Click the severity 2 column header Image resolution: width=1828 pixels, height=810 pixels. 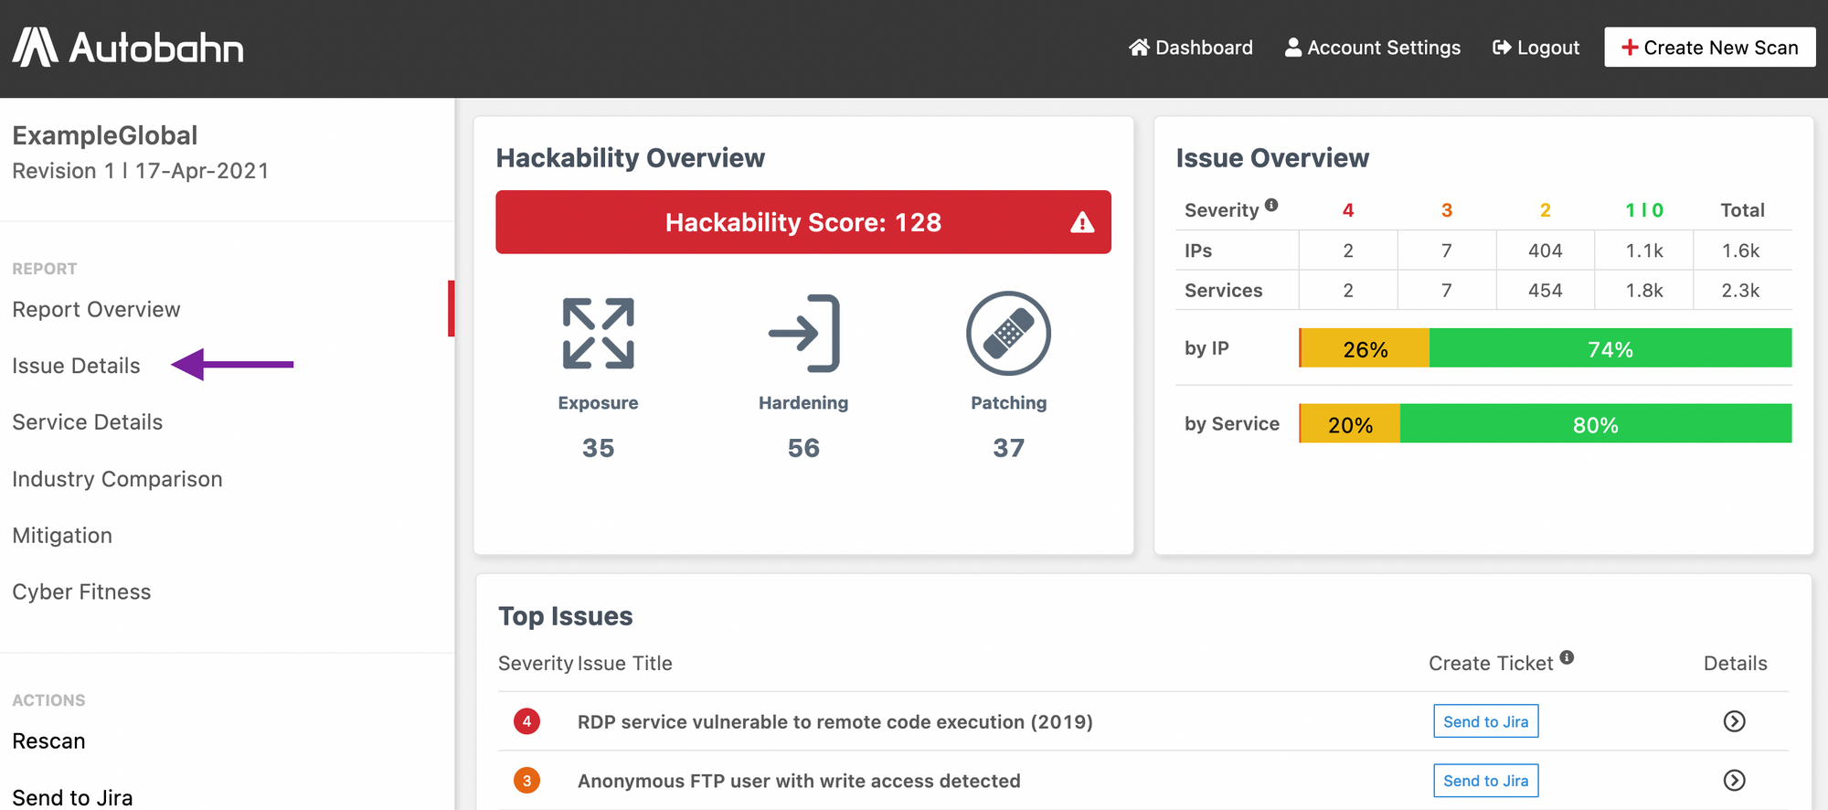(1546, 210)
